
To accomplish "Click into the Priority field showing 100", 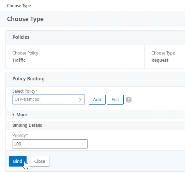I will tap(50, 144).
